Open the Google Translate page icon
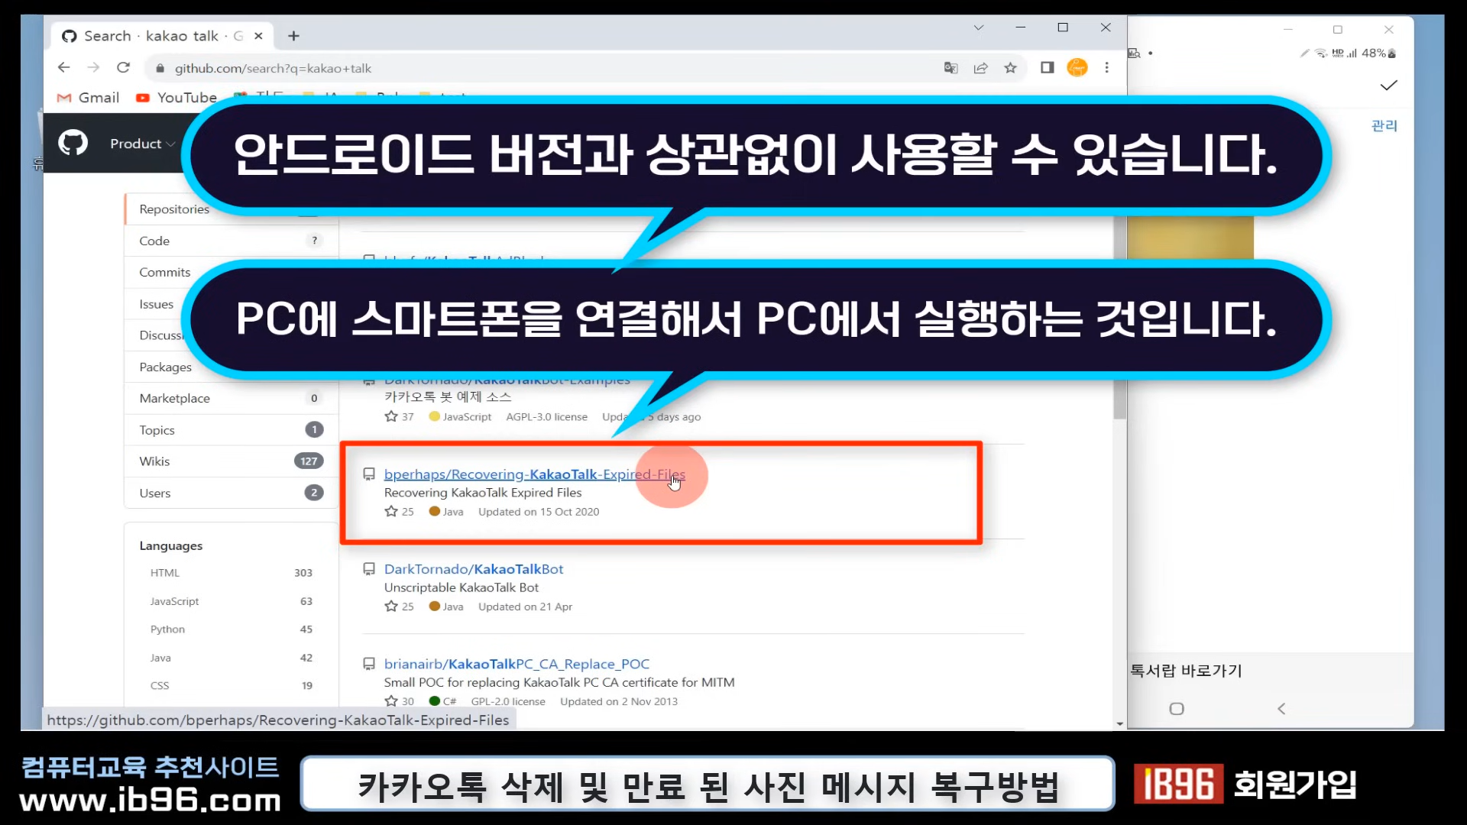1467x825 pixels. [950, 68]
